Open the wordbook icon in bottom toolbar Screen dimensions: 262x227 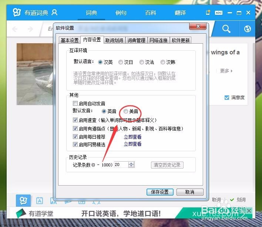(40, 201)
